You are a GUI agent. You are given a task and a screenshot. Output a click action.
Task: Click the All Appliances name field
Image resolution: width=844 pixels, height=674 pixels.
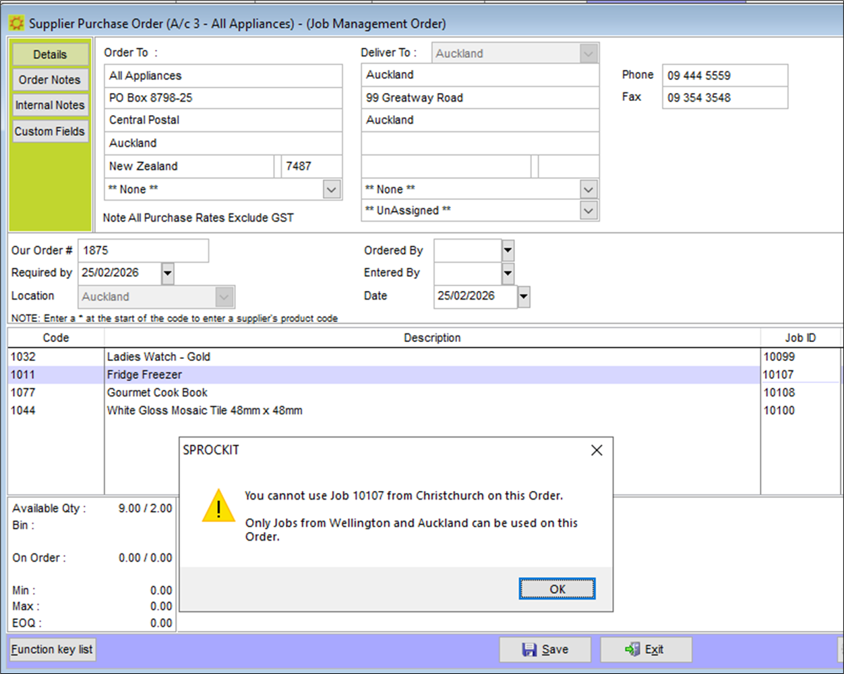pyautogui.click(x=223, y=76)
